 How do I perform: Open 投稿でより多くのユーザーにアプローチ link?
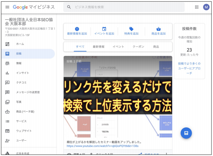189,68
